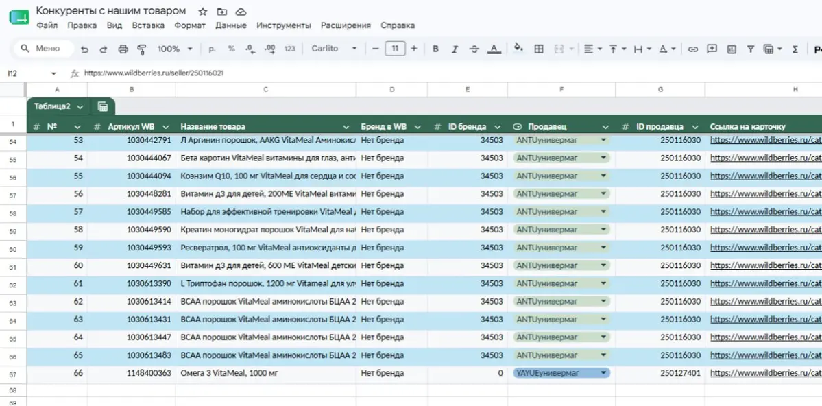The image size is (822, 406).
Task: Decrease font size with minus button
Action: [376, 49]
